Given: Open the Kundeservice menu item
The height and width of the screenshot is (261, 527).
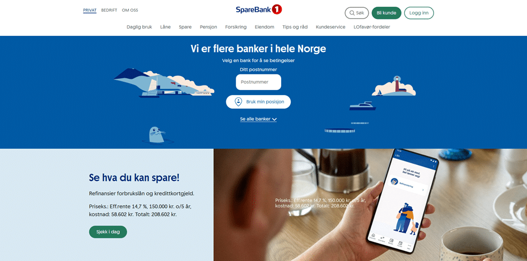Looking at the screenshot, I should [330, 27].
